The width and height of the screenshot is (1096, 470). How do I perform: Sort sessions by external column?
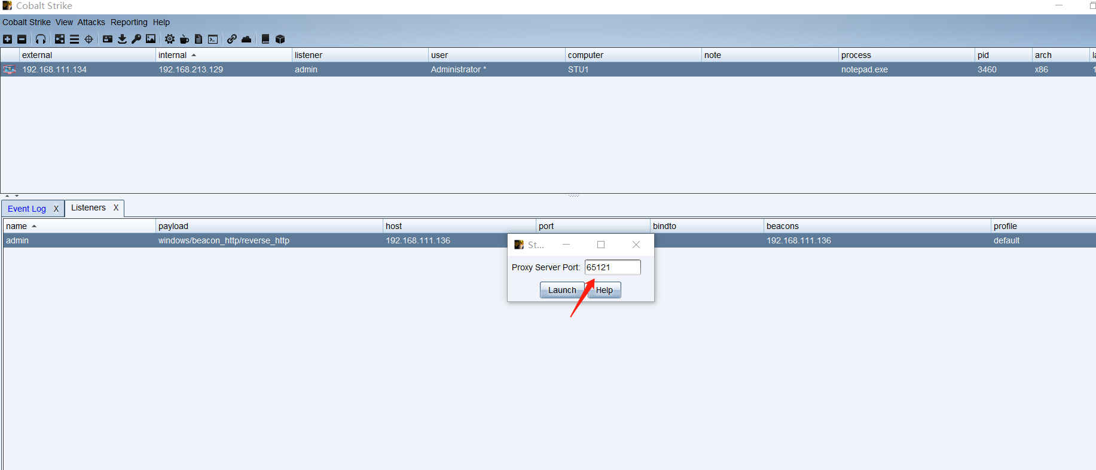[x=87, y=55]
